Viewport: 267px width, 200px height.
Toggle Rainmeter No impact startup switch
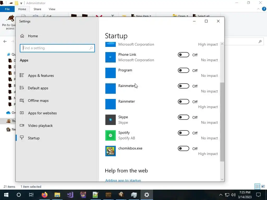pos(183,86)
